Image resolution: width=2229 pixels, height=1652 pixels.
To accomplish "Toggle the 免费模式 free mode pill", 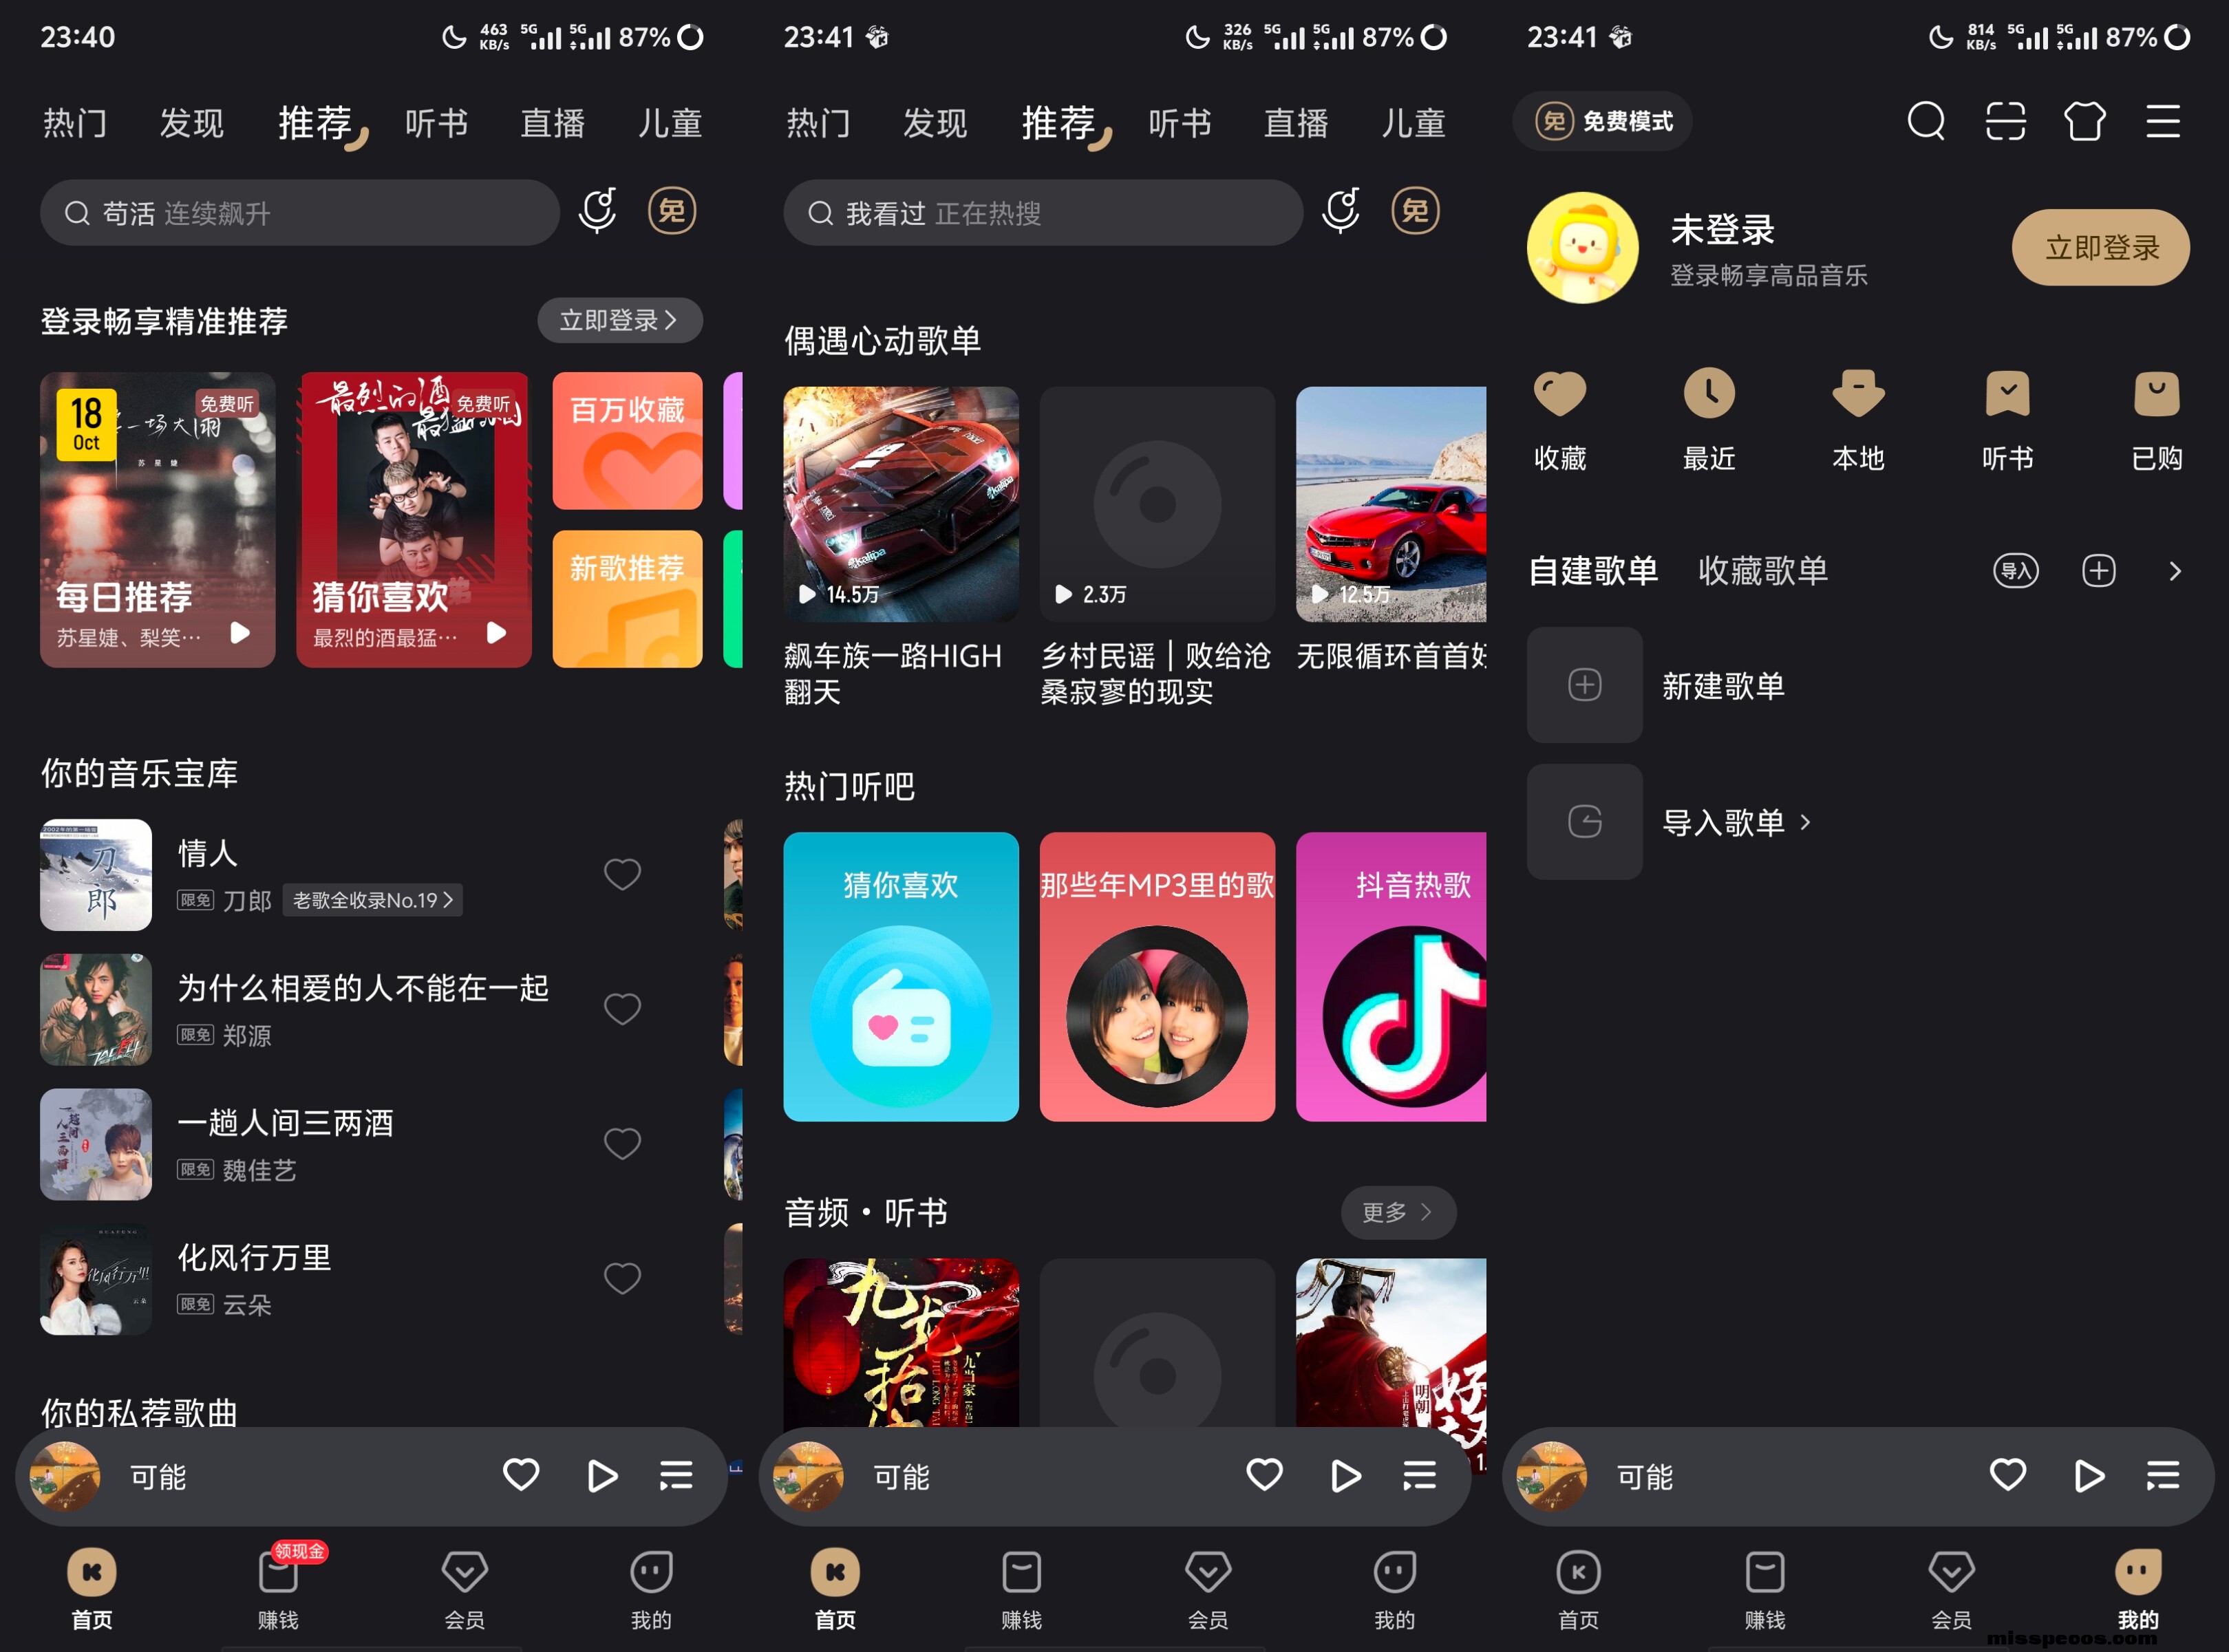I will click(1603, 122).
